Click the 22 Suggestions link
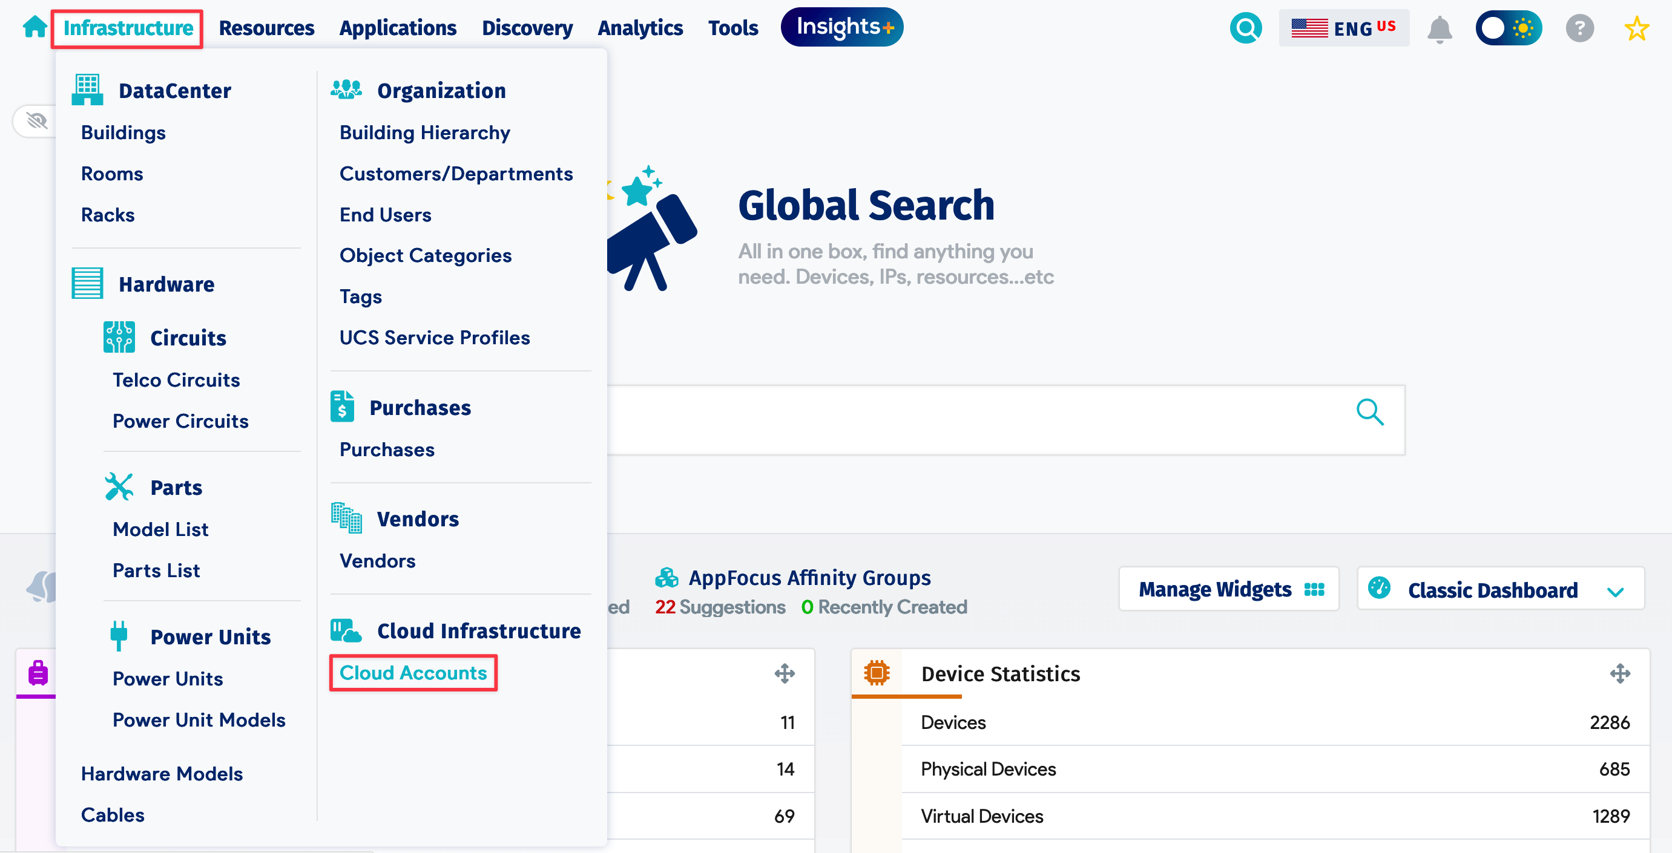Image resolution: width=1672 pixels, height=853 pixels. click(720, 607)
